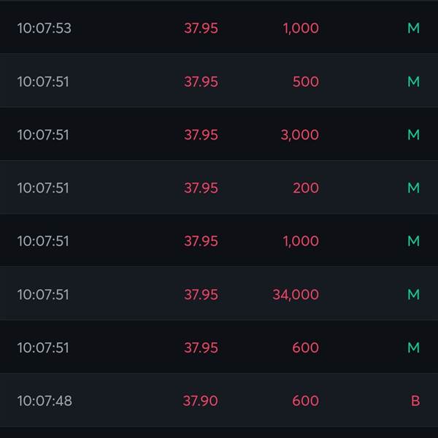This screenshot has width=438, height=438.
Task: Click the M marker on the 10:07:53 row
Action: coord(413,28)
